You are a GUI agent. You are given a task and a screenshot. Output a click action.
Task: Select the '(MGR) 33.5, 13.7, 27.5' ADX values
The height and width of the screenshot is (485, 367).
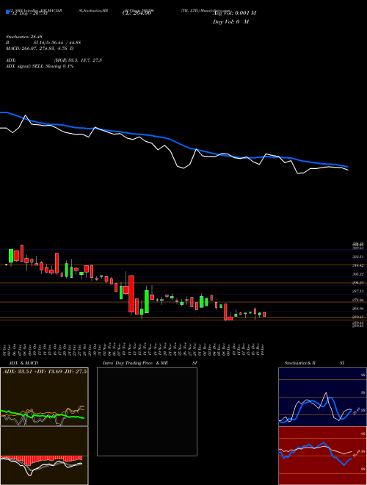(78, 60)
